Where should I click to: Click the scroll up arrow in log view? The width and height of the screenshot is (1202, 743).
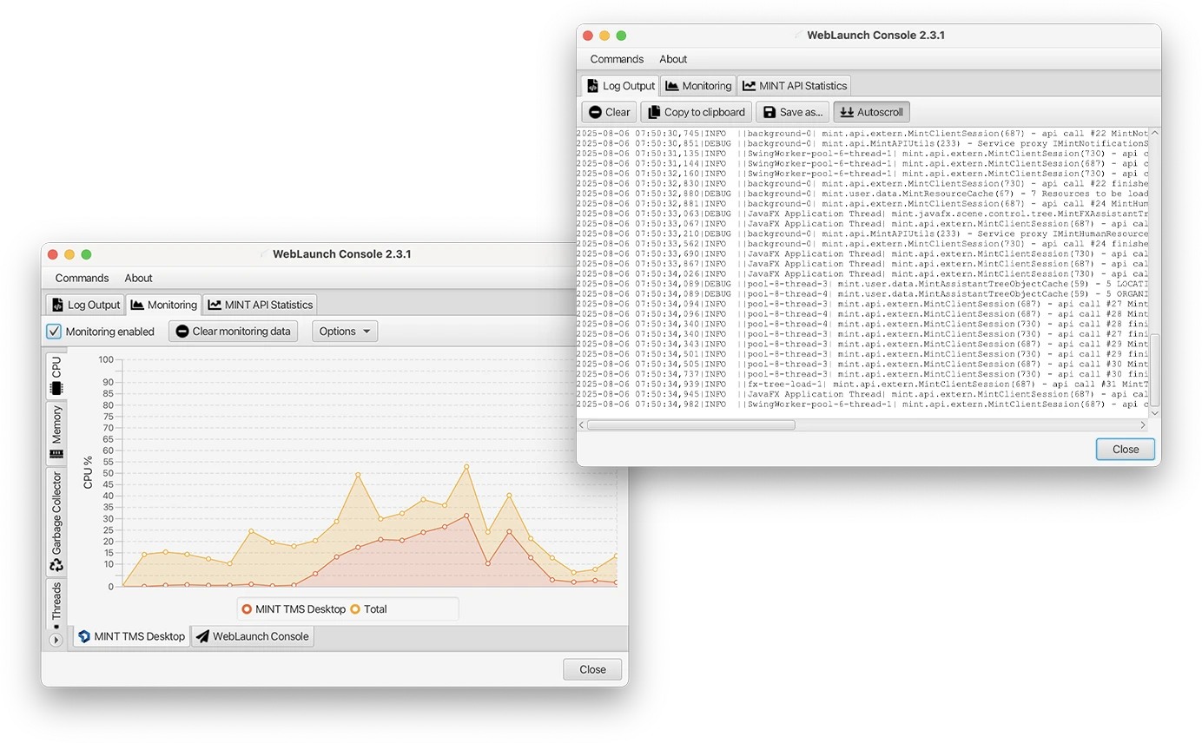coord(1154,134)
